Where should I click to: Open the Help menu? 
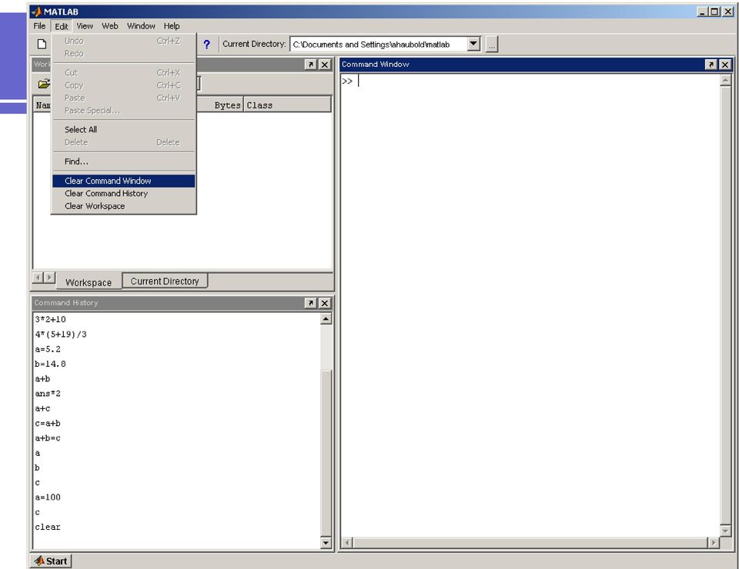point(172,26)
